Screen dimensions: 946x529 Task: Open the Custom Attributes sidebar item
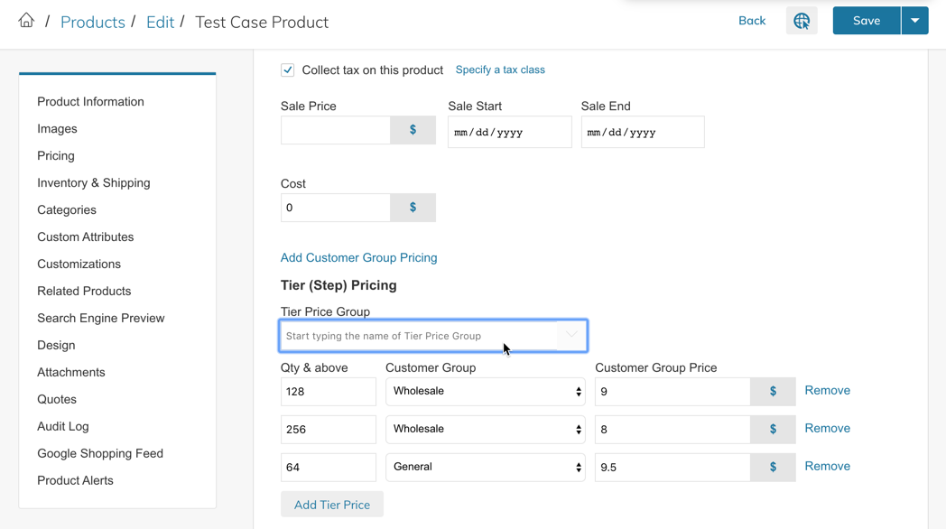pos(86,237)
